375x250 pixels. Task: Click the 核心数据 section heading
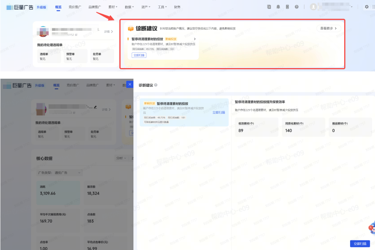44,158
